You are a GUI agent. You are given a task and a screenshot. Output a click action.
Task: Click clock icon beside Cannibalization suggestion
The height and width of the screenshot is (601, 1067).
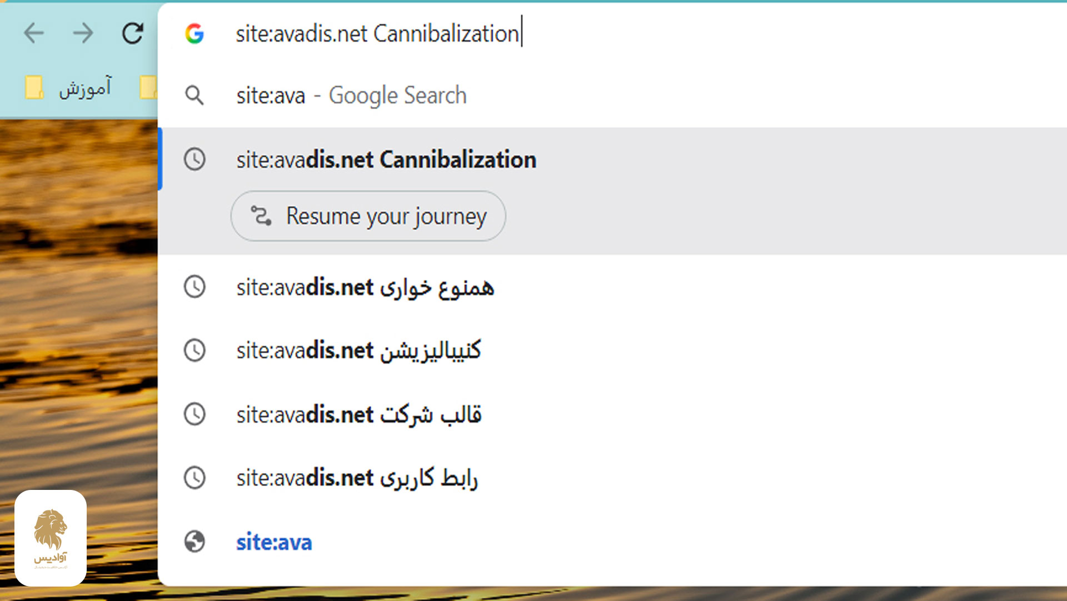[195, 160]
